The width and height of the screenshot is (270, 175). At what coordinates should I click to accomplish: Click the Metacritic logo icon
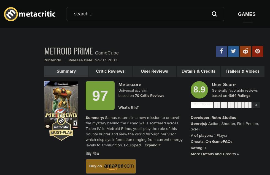[x=11, y=14]
